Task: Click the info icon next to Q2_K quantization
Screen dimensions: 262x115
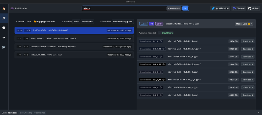Action: (x=161, y=41)
